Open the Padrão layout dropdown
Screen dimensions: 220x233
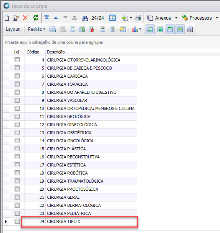tap(36, 29)
